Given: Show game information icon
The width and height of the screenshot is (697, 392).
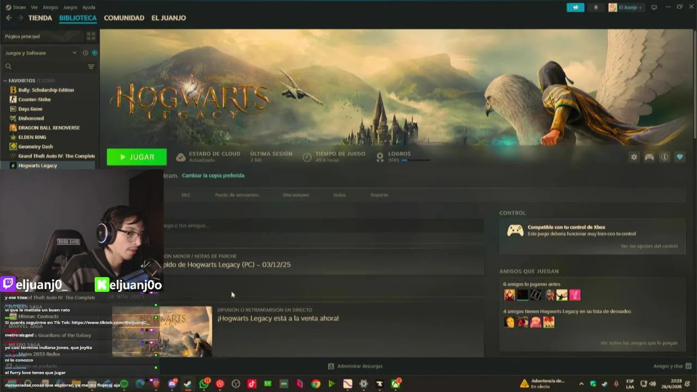Looking at the screenshot, I should click(664, 157).
